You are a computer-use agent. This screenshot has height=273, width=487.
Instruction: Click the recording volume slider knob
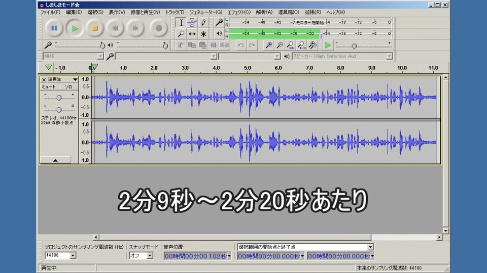pyautogui.click(x=102, y=46)
